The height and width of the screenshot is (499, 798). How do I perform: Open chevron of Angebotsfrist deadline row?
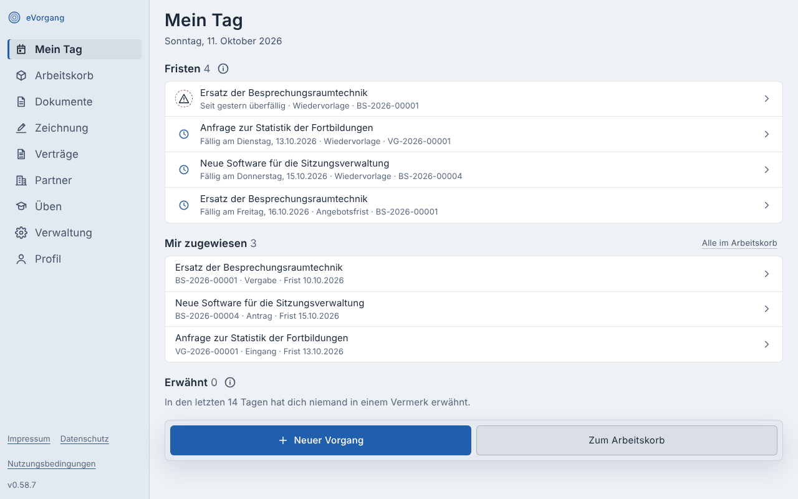pos(767,205)
